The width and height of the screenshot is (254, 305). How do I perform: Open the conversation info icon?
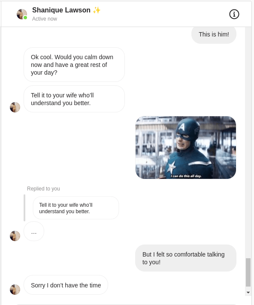pos(234,14)
